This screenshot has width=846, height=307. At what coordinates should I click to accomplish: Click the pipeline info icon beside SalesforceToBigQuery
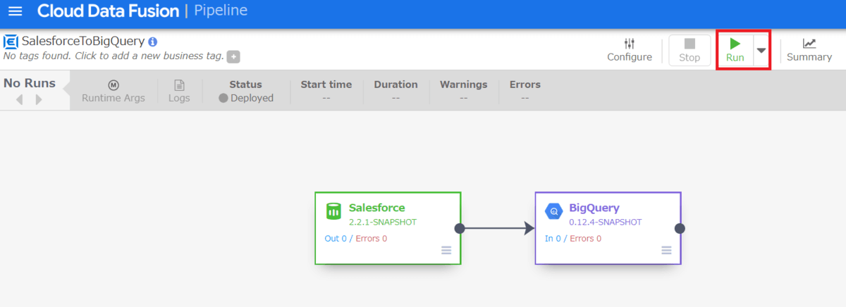point(153,42)
